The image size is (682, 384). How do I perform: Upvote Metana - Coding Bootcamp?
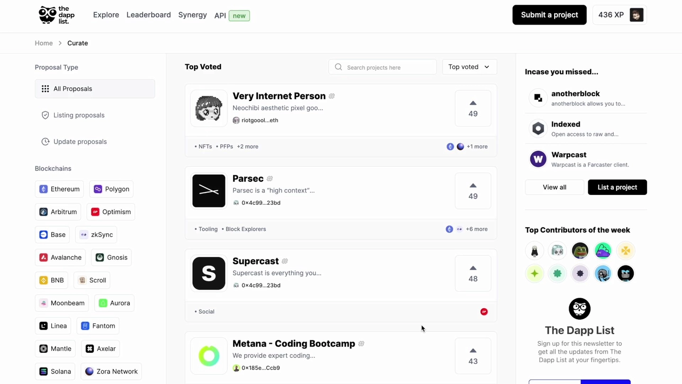(473, 356)
